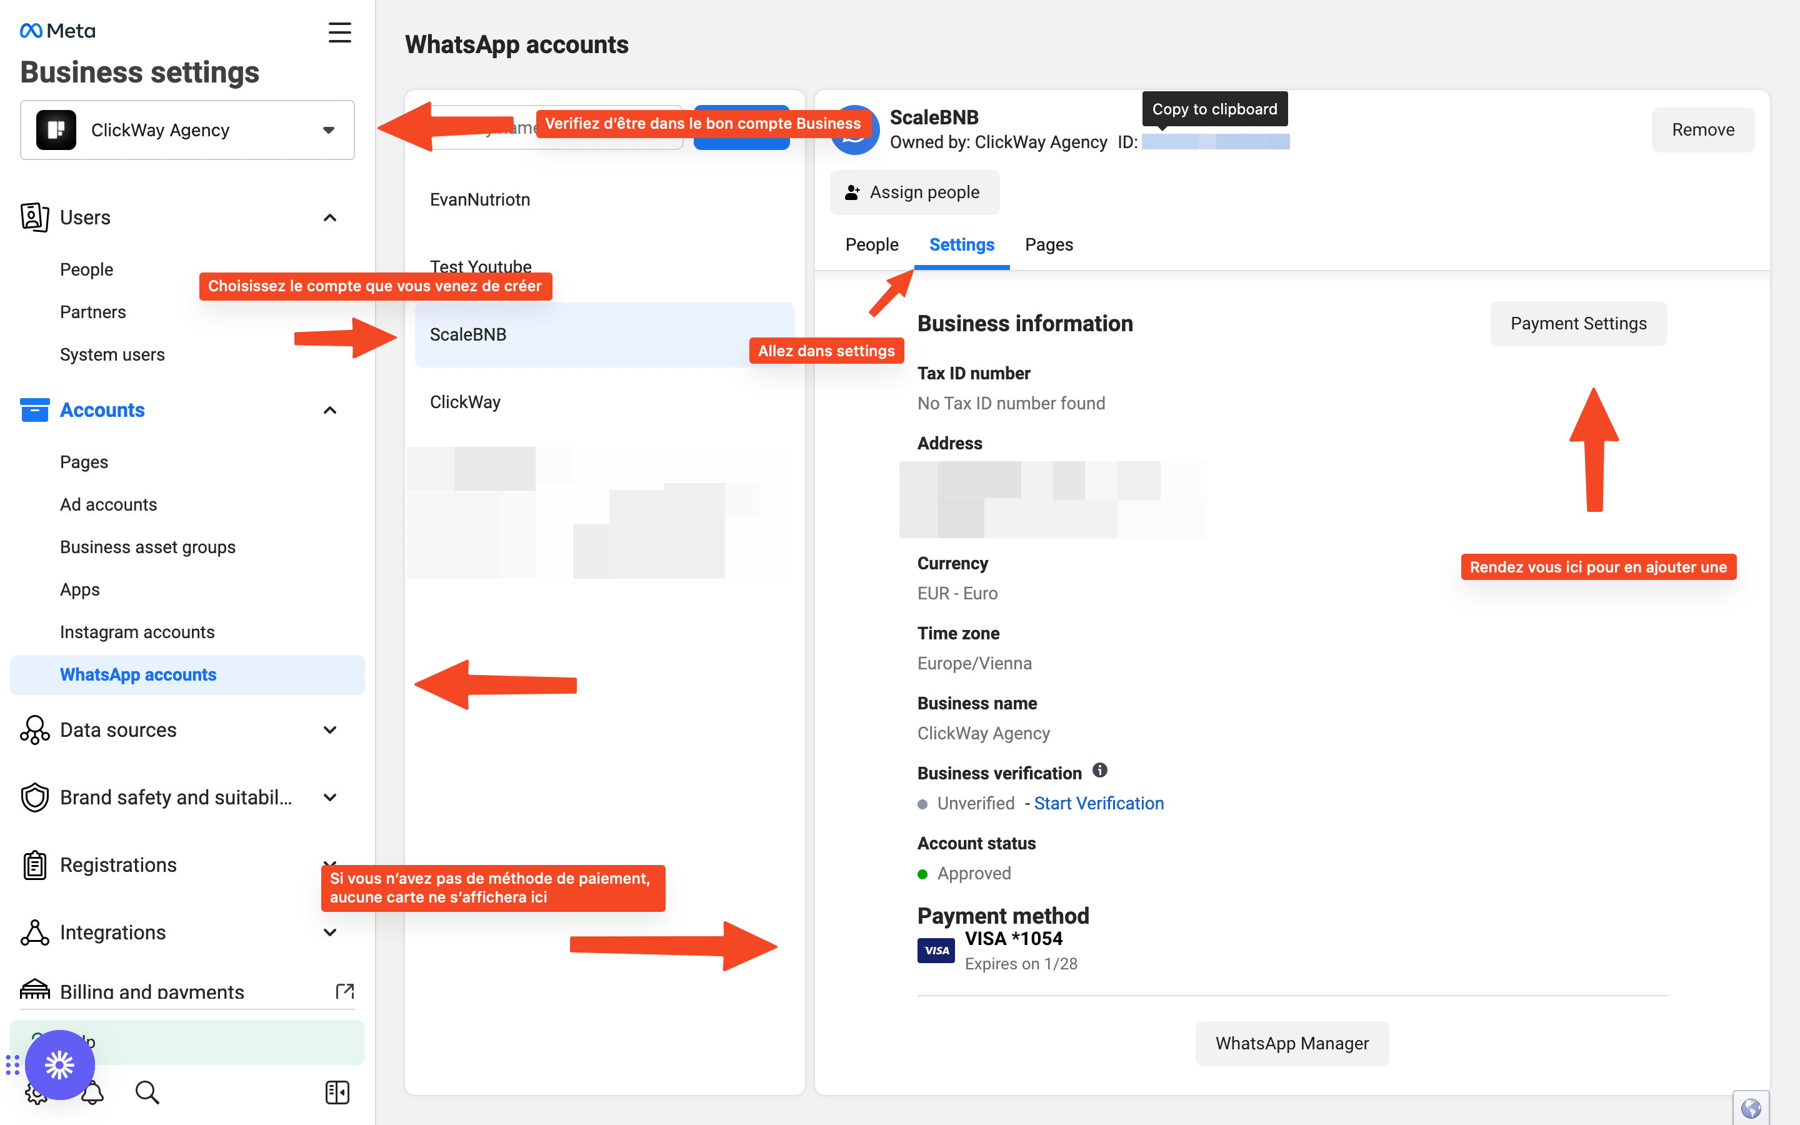Image resolution: width=1800 pixels, height=1125 pixels.
Task: Click the Accounts folder icon
Action: [34, 410]
